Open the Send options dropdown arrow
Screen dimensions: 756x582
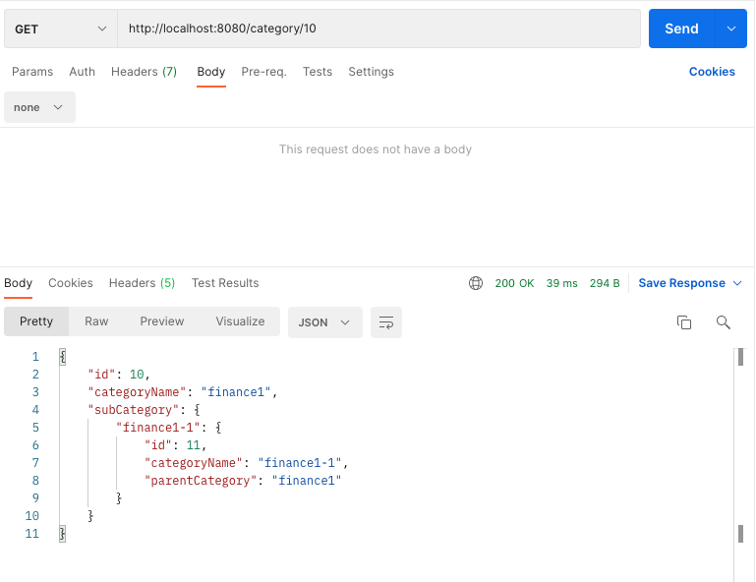coord(730,29)
